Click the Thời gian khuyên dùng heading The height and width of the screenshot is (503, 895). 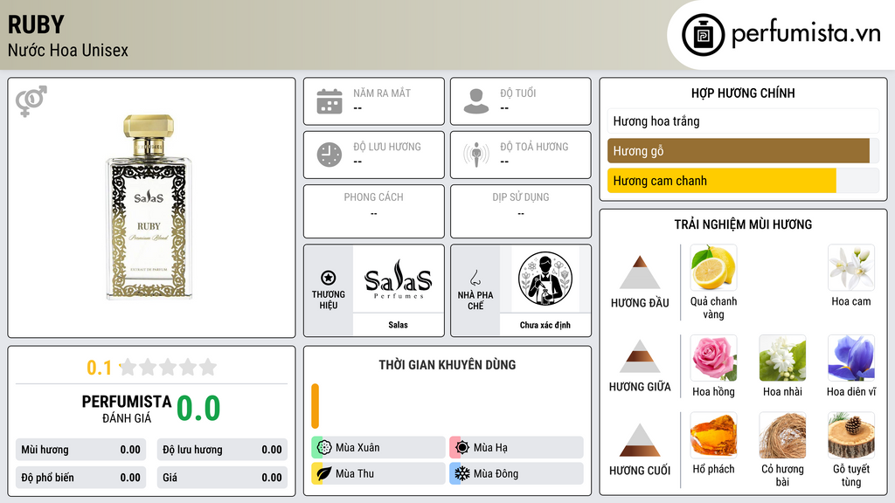447,365
